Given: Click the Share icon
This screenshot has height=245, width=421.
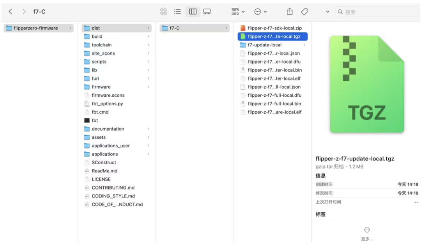Looking at the screenshot, I should [289, 12].
